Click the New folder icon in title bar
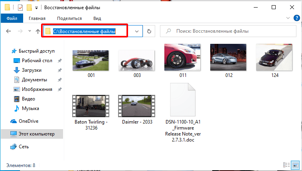This screenshot has width=302, height=171. point(29,8)
